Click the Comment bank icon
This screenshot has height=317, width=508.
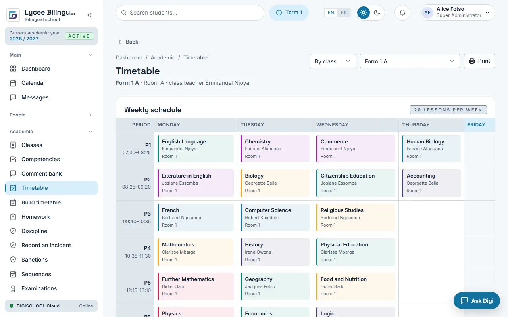pyautogui.click(x=13, y=174)
